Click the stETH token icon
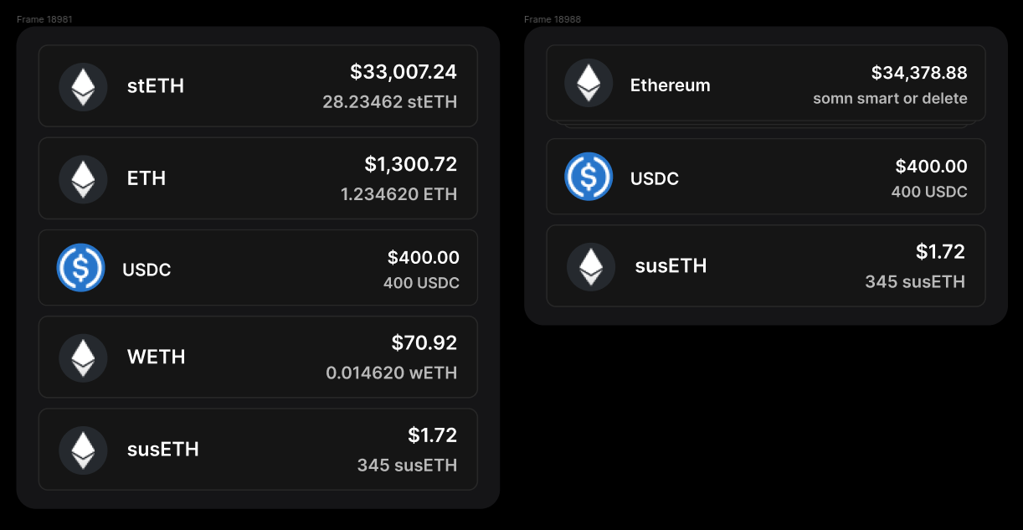This screenshot has height=530, width=1023. point(83,86)
